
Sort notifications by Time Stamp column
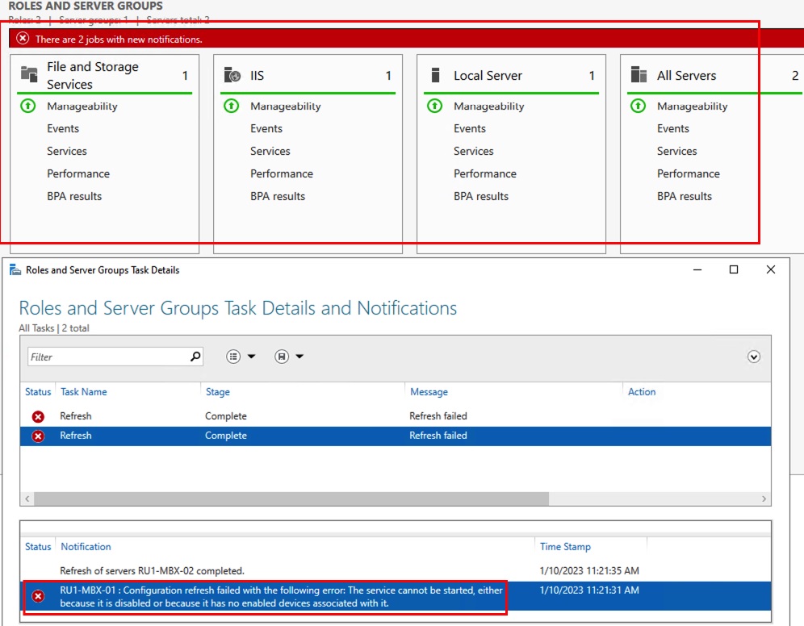(x=565, y=547)
